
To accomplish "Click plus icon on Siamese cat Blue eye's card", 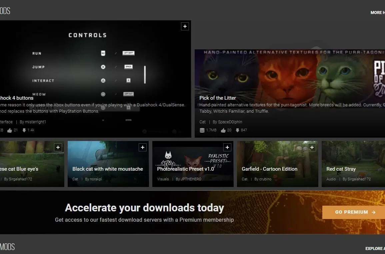I will pos(58,147).
